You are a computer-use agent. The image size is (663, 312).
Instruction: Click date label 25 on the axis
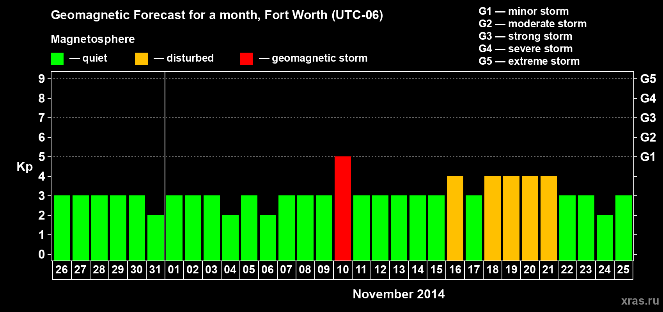[x=624, y=269]
